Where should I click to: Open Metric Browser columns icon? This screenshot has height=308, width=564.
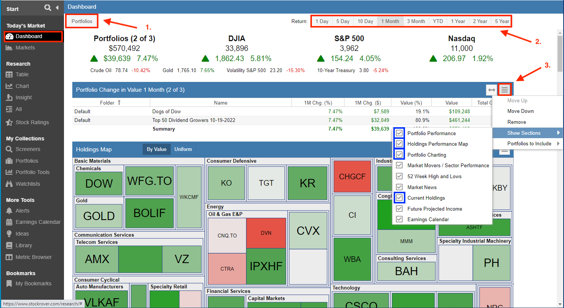(9, 257)
